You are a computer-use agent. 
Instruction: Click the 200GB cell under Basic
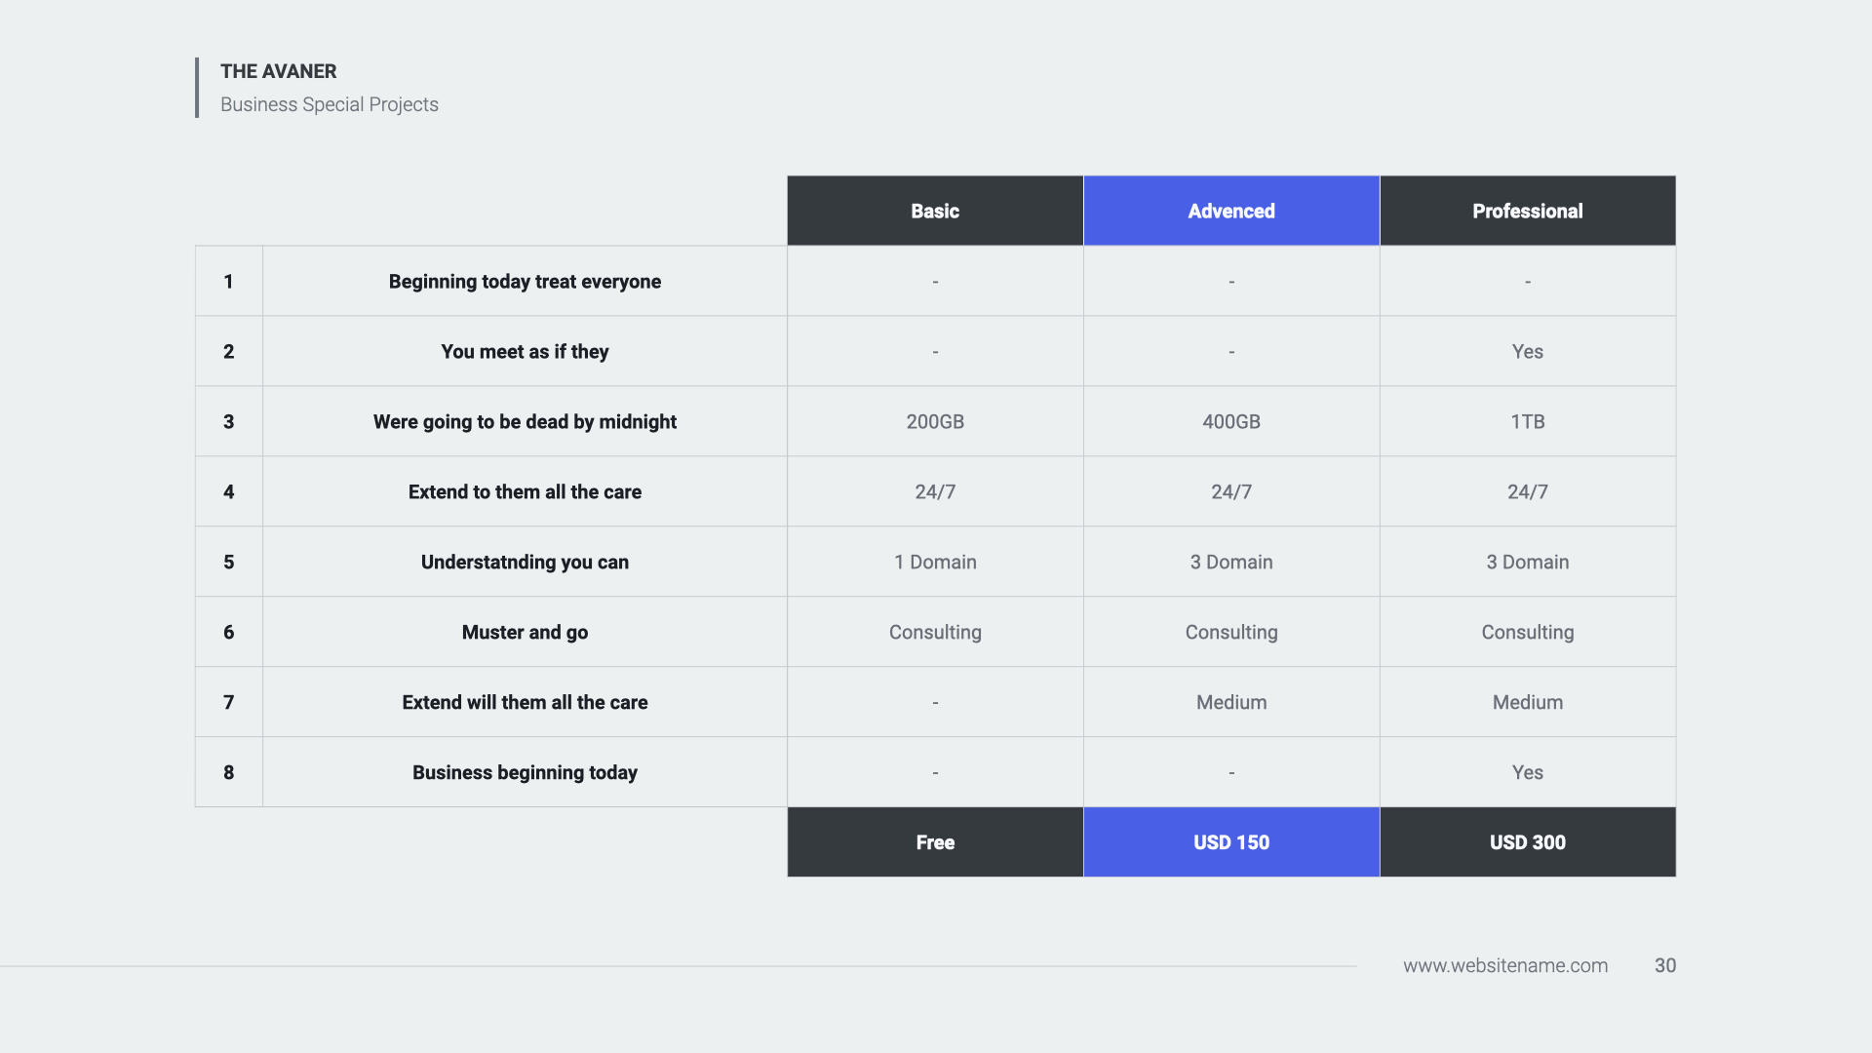pos(934,422)
